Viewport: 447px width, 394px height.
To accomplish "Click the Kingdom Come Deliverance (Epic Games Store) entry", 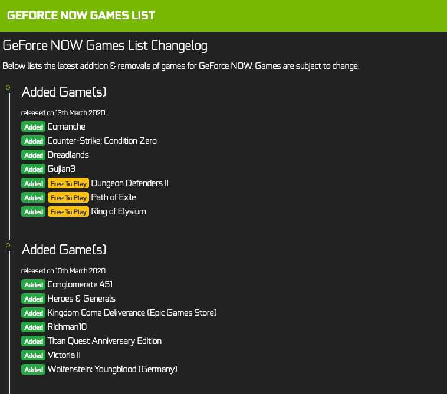I will click(132, 313).
